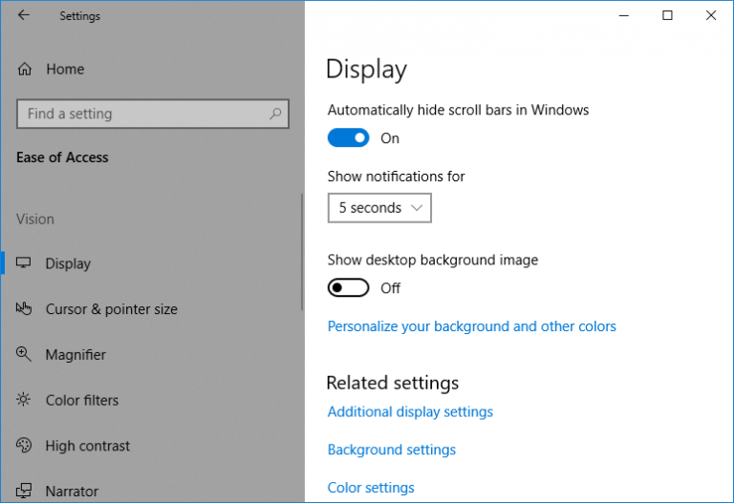Viewport: 734px width, 503px height.
Task: Click the Magnifier glass icon
Action: [x=23, y=354]
